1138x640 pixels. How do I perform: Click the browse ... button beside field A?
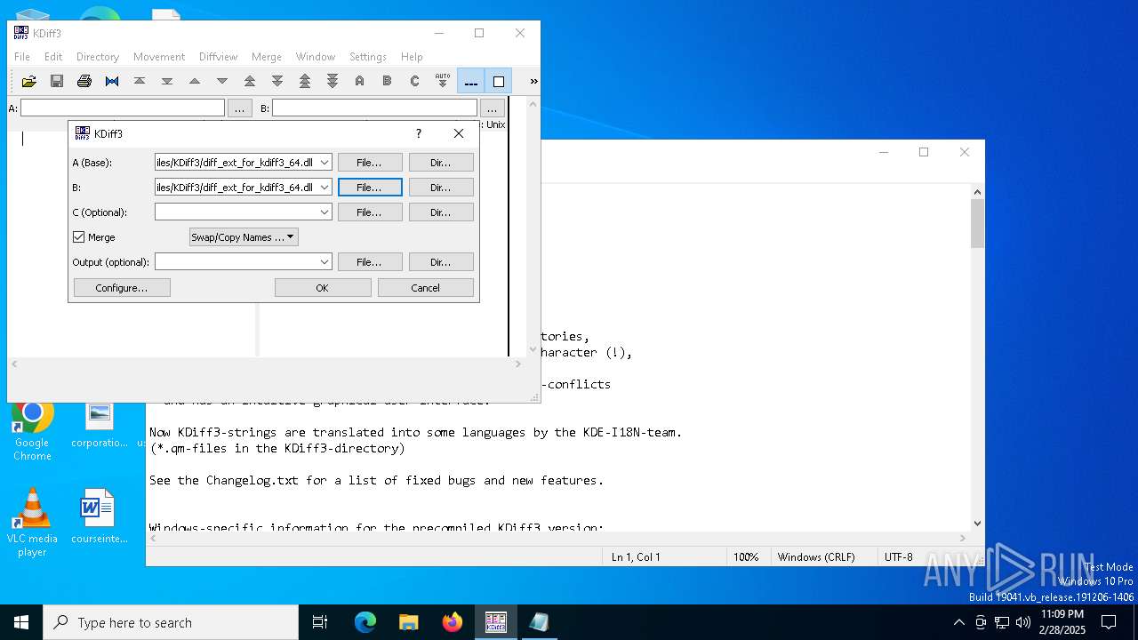pos(240,108)
